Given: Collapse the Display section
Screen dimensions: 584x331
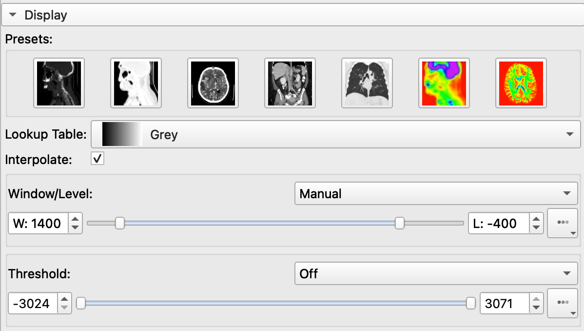Looking at the screenshot, I should 13,15.
